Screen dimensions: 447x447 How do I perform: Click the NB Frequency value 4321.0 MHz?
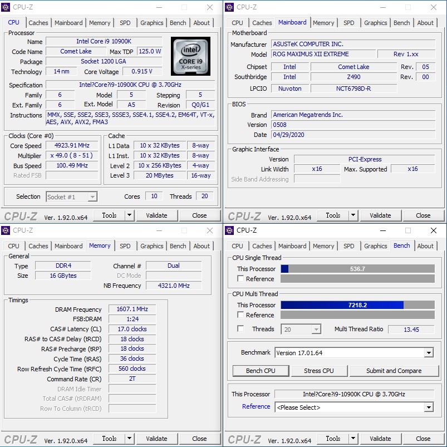tap(174, 286)
